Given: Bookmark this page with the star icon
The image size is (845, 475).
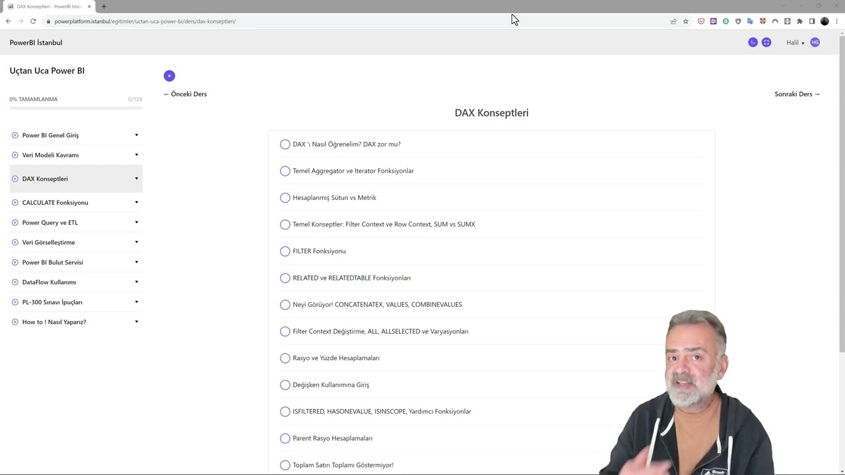Looking at the screenshot, I should coord(686,21).
